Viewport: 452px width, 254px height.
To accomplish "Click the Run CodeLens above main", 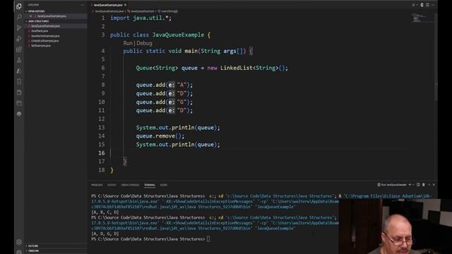I will click(128, 43).
